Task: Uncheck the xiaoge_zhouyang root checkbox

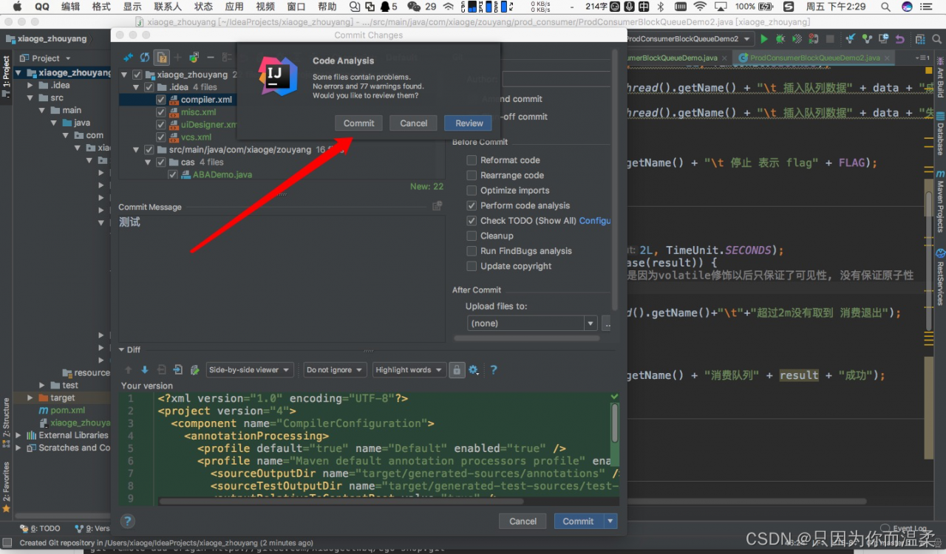Action: 137,75
